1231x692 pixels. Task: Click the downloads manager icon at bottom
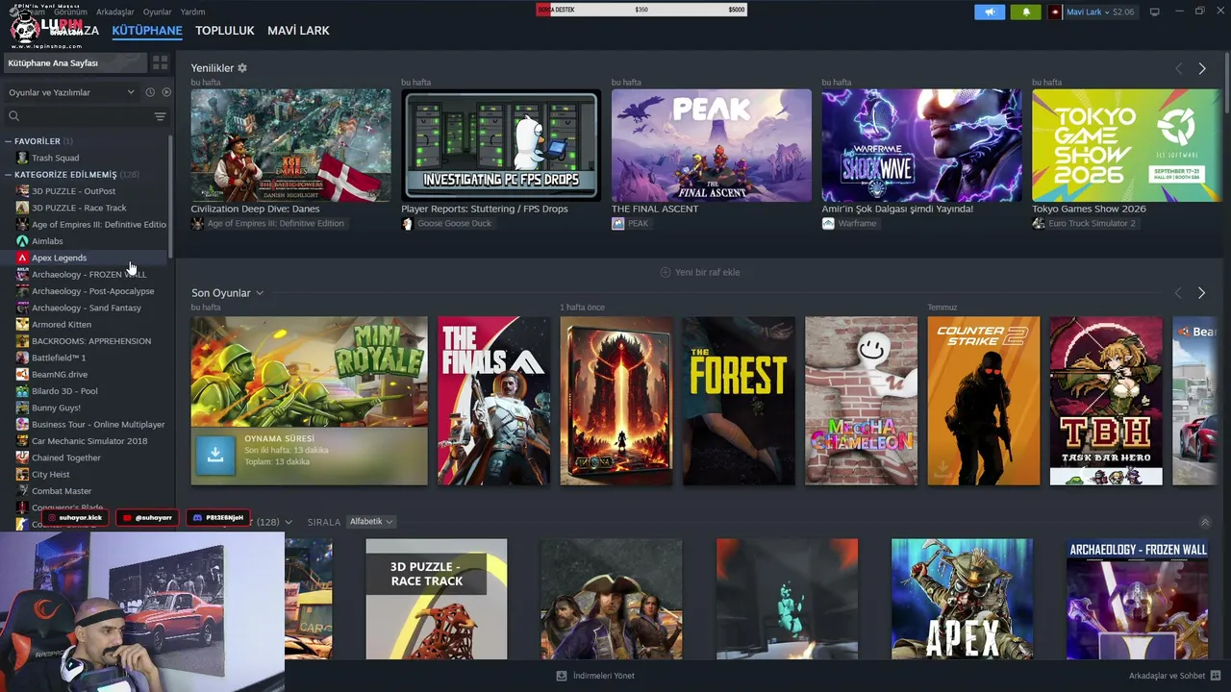point(562,676)
